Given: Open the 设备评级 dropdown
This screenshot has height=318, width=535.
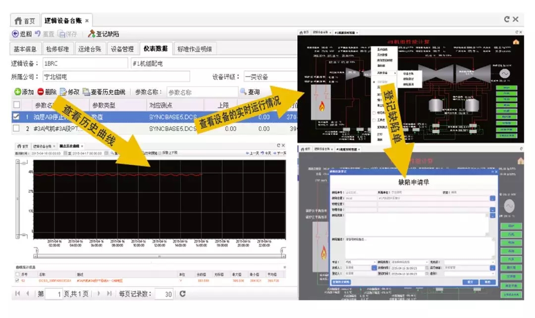Looking at the screenshot, I should coord(270,77).
